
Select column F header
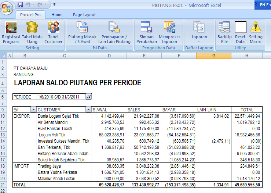pyautogui.click(x=179, y=56)
